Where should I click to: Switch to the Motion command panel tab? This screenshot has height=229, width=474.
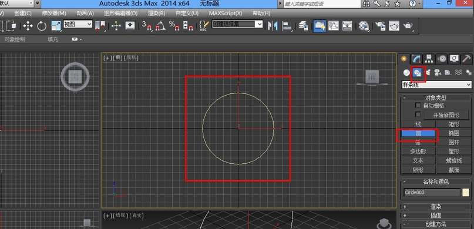(x=442, y=59)
